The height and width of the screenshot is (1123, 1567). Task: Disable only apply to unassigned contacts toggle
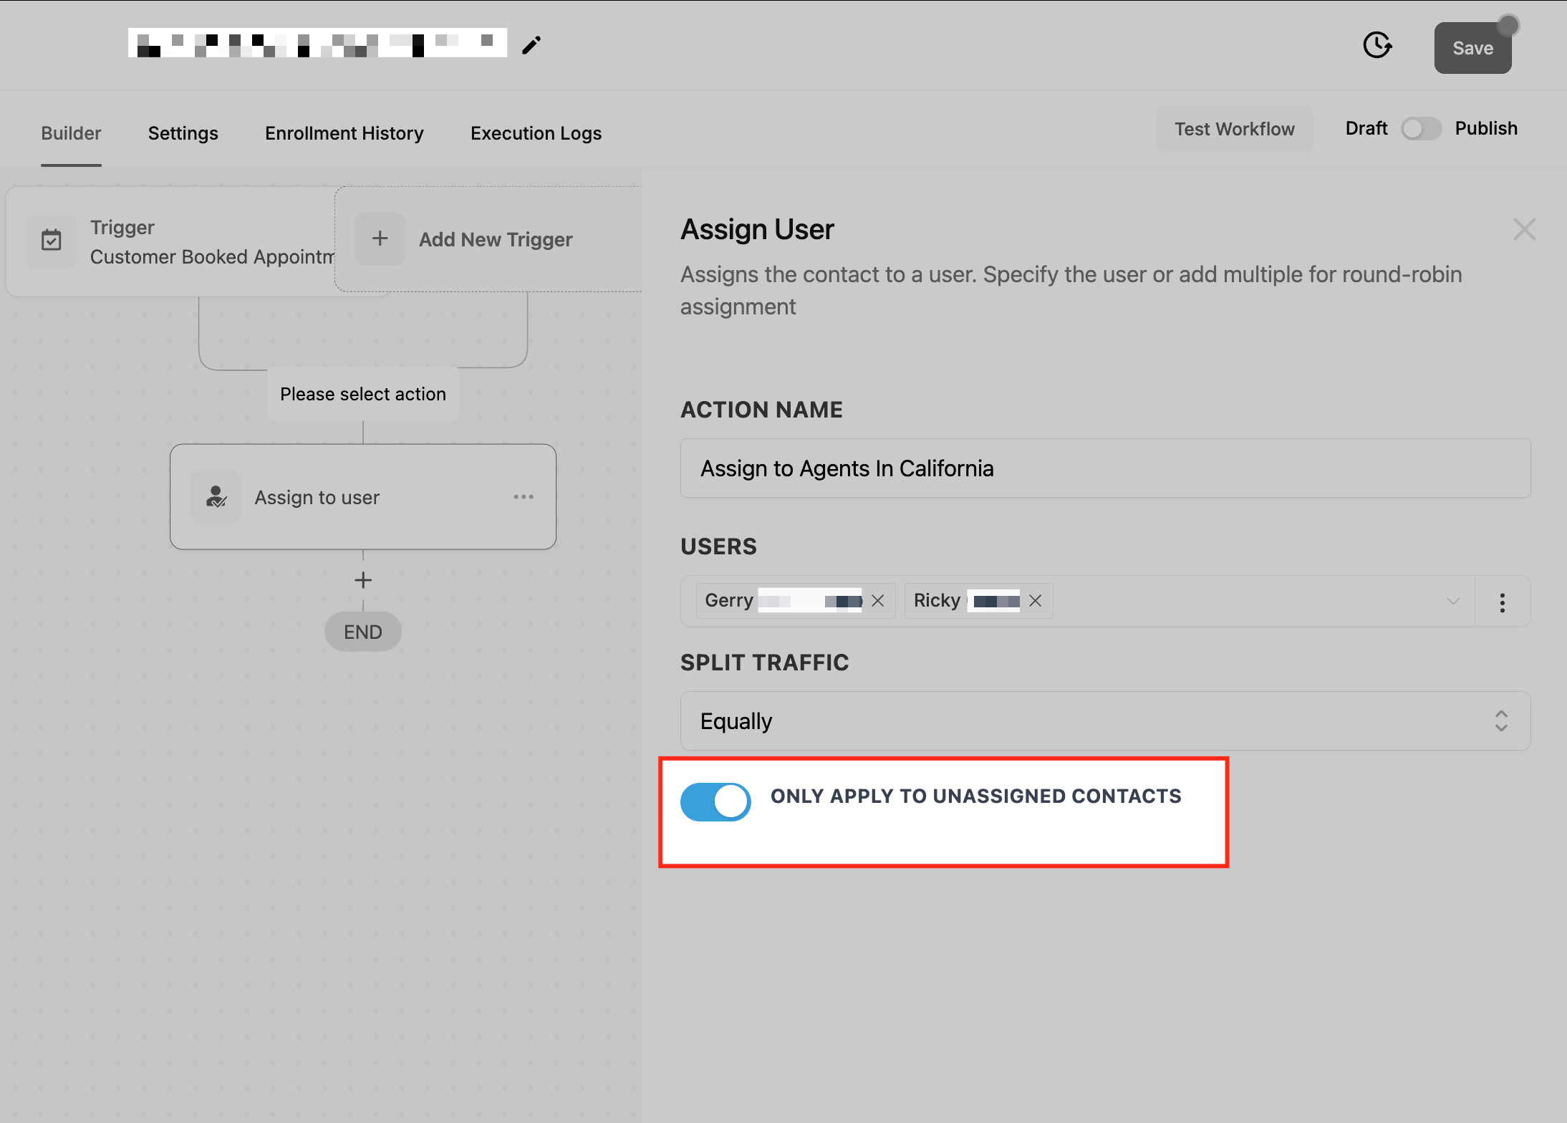(x=715, y=801)
